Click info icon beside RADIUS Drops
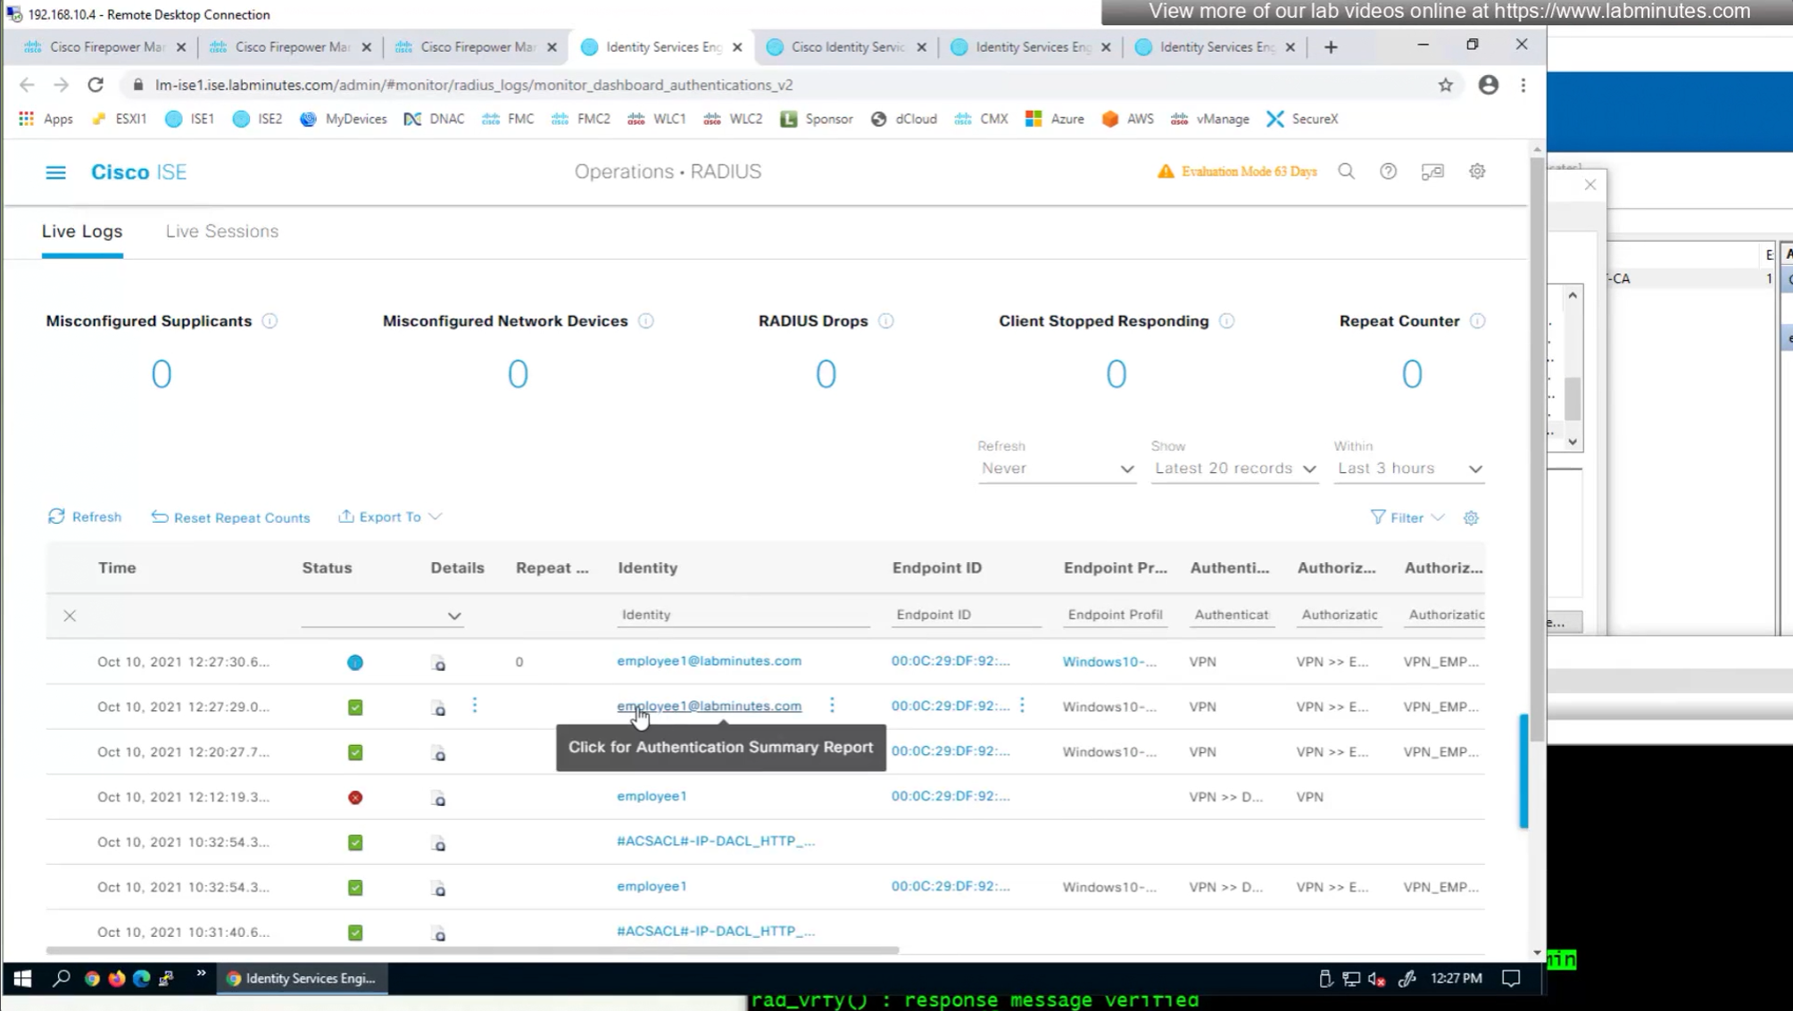This screenshot has width=1793, height=1011. [885, 321]
